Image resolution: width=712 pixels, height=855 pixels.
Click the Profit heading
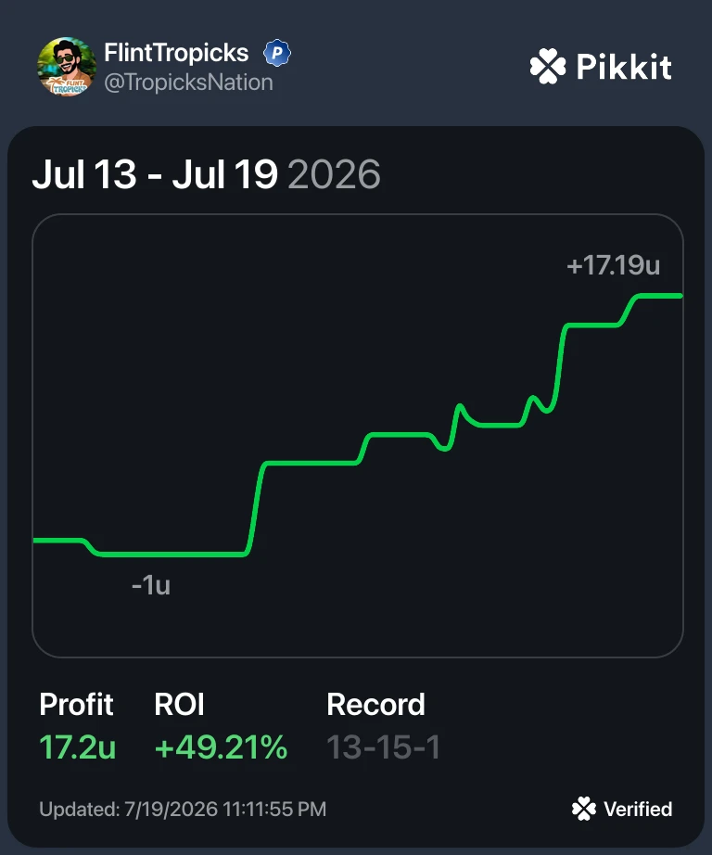(76, 704)
